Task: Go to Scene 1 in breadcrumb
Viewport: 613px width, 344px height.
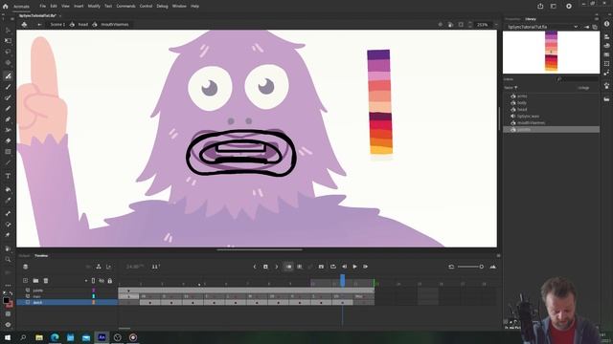Action: (57, 24)
